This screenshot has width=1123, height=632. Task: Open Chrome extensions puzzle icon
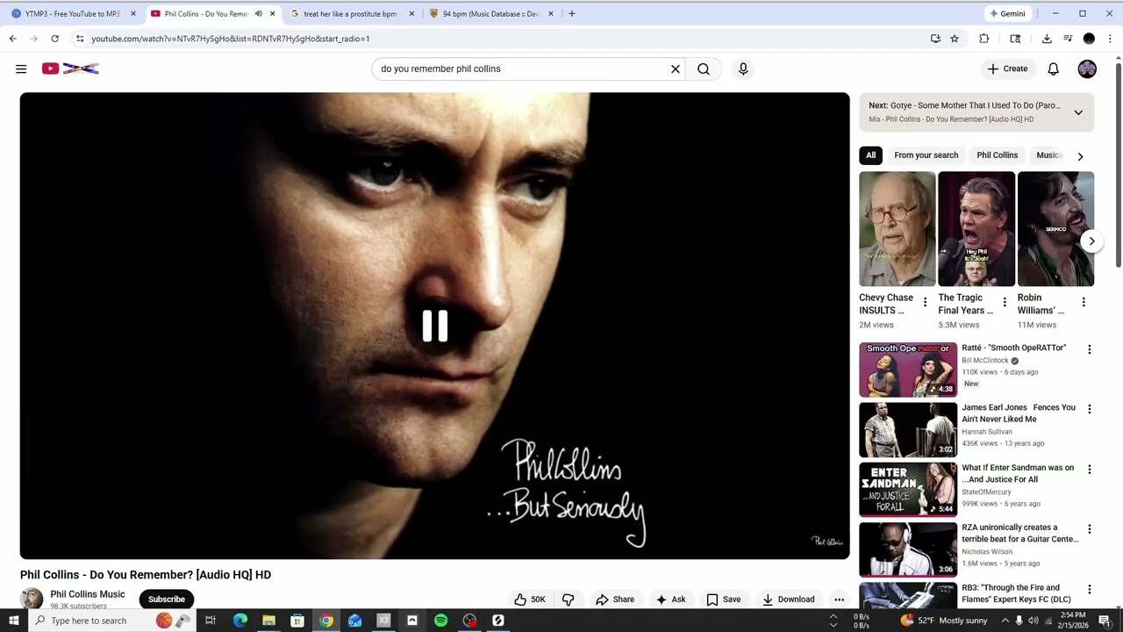pyautogui.click(x=984, y=39)
